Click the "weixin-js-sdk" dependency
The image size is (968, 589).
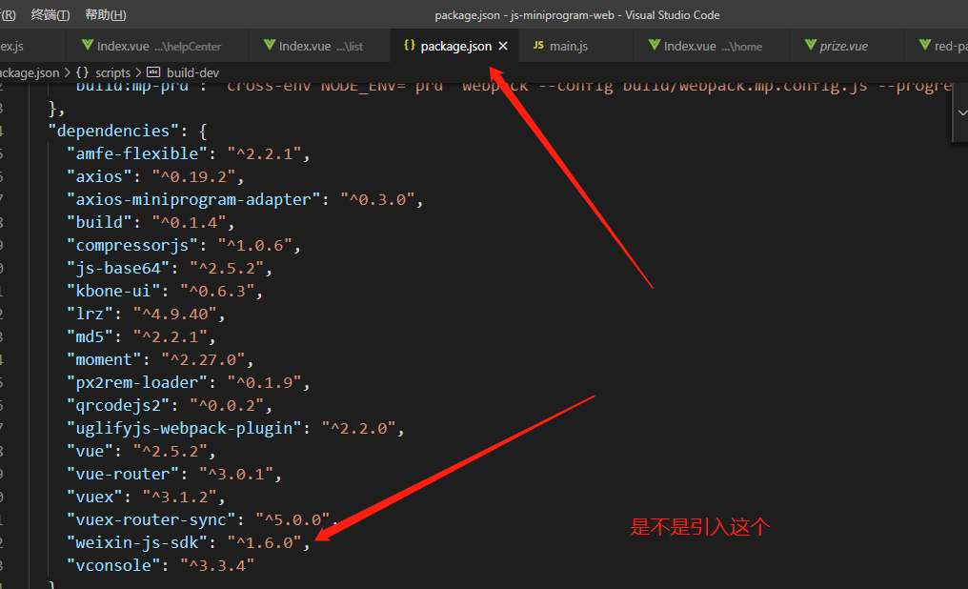tap(189, 542)
